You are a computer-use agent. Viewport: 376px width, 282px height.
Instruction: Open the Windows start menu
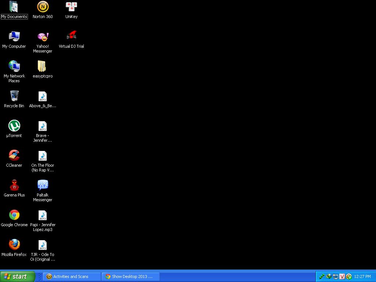click(x=18, y=276)
